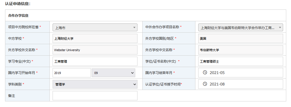291x107 pixels.
Task: Open the month dropdown showing 09
Action: pos(113,73)
